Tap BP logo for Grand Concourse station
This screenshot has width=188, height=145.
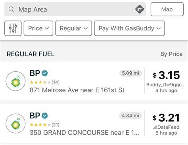15,123
